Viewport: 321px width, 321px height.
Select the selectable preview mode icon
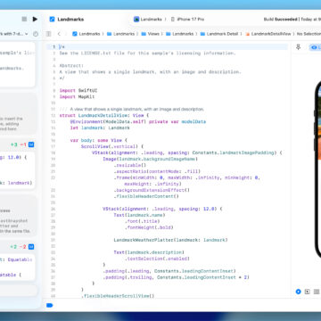(x=308, y=292)
